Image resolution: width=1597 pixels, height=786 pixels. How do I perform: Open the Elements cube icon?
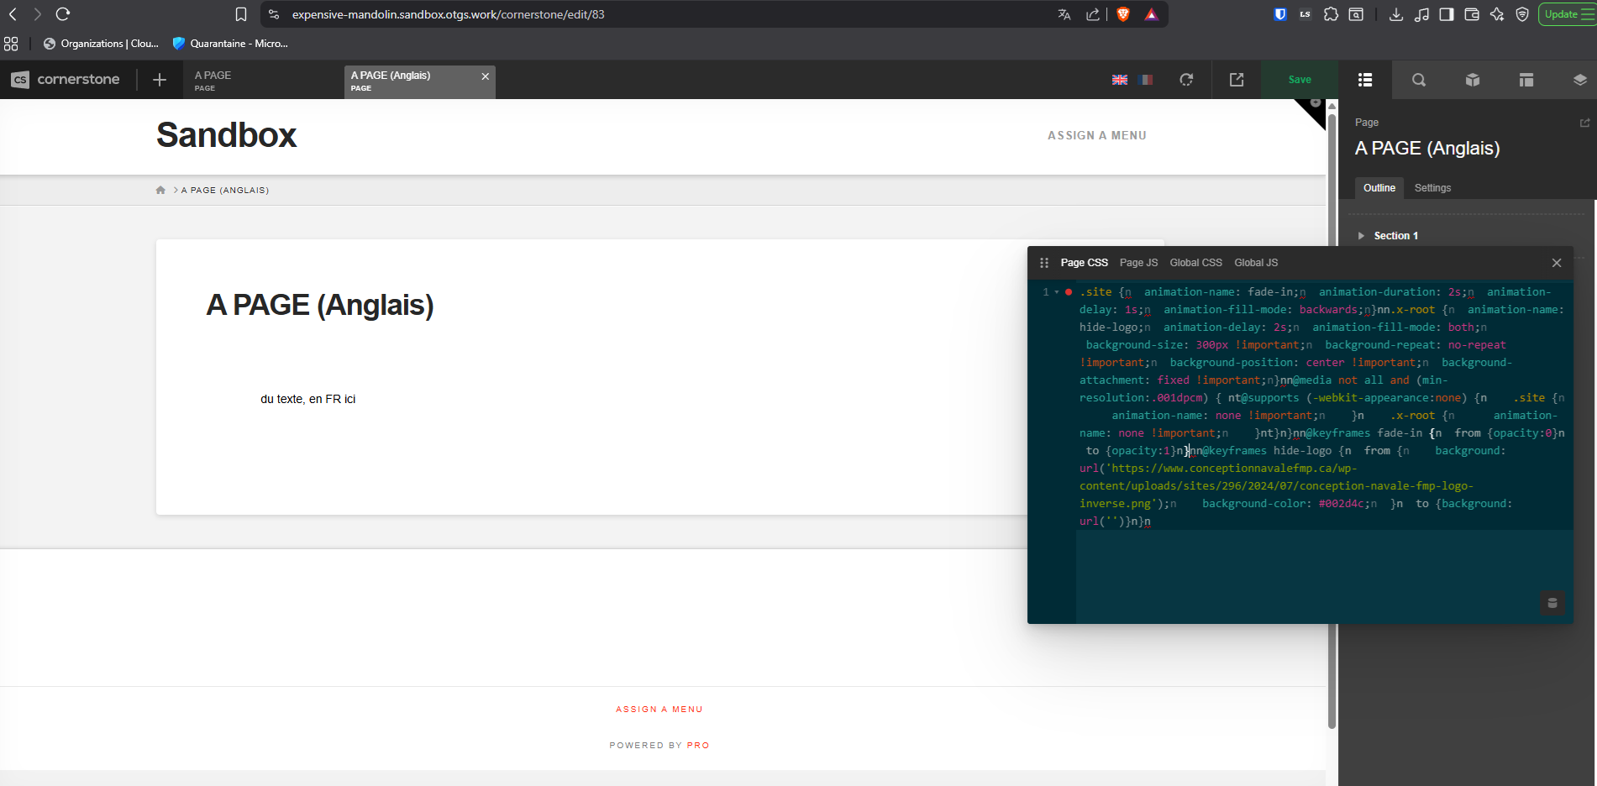click(x=1473, y=80)
